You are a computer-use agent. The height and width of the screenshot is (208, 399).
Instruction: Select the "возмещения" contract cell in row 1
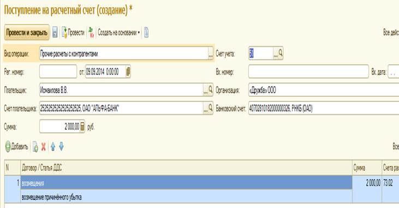pyautogui.click(x=186, y=183)
